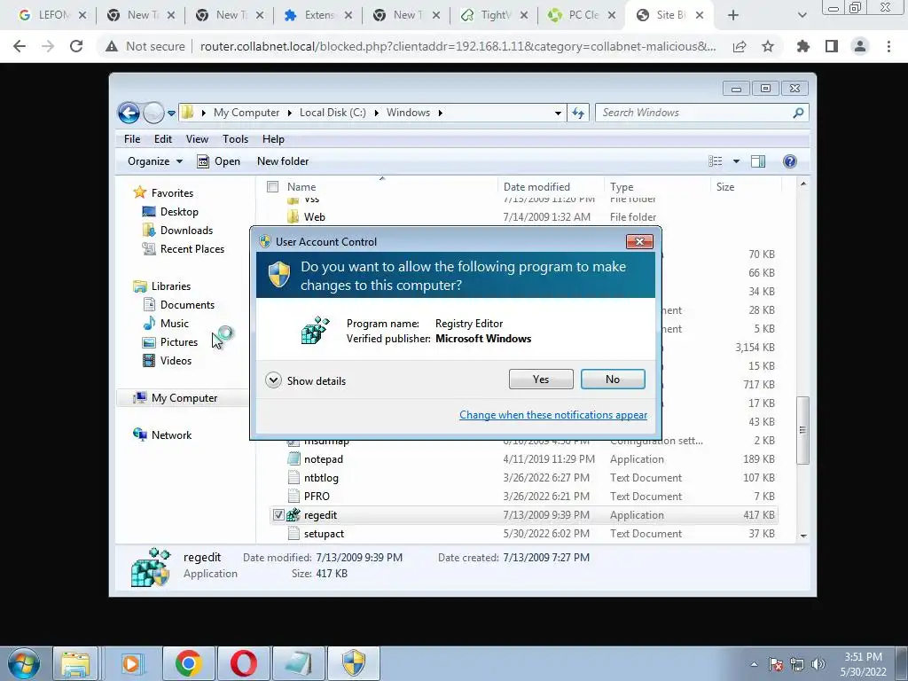
Task: Open the Chrome three-dot menu
Action: point(888,46)
